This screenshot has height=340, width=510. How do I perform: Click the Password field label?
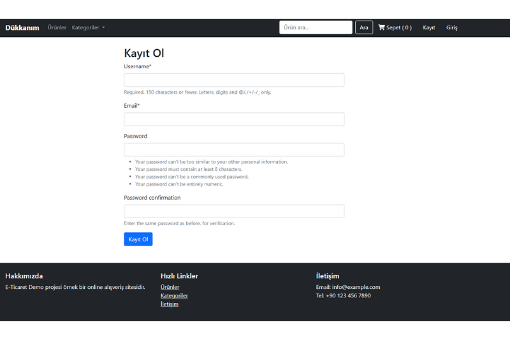136,136
